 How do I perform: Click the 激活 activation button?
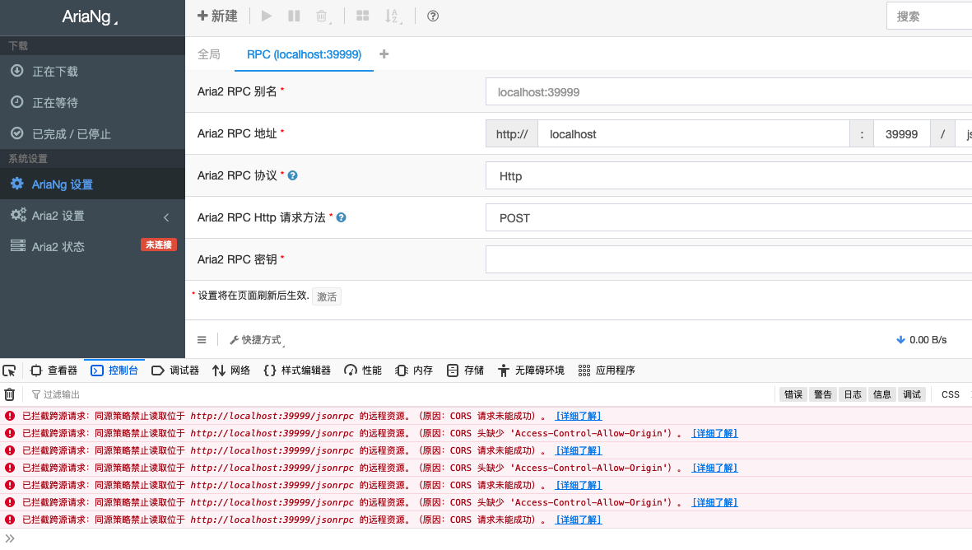[326, 295]
